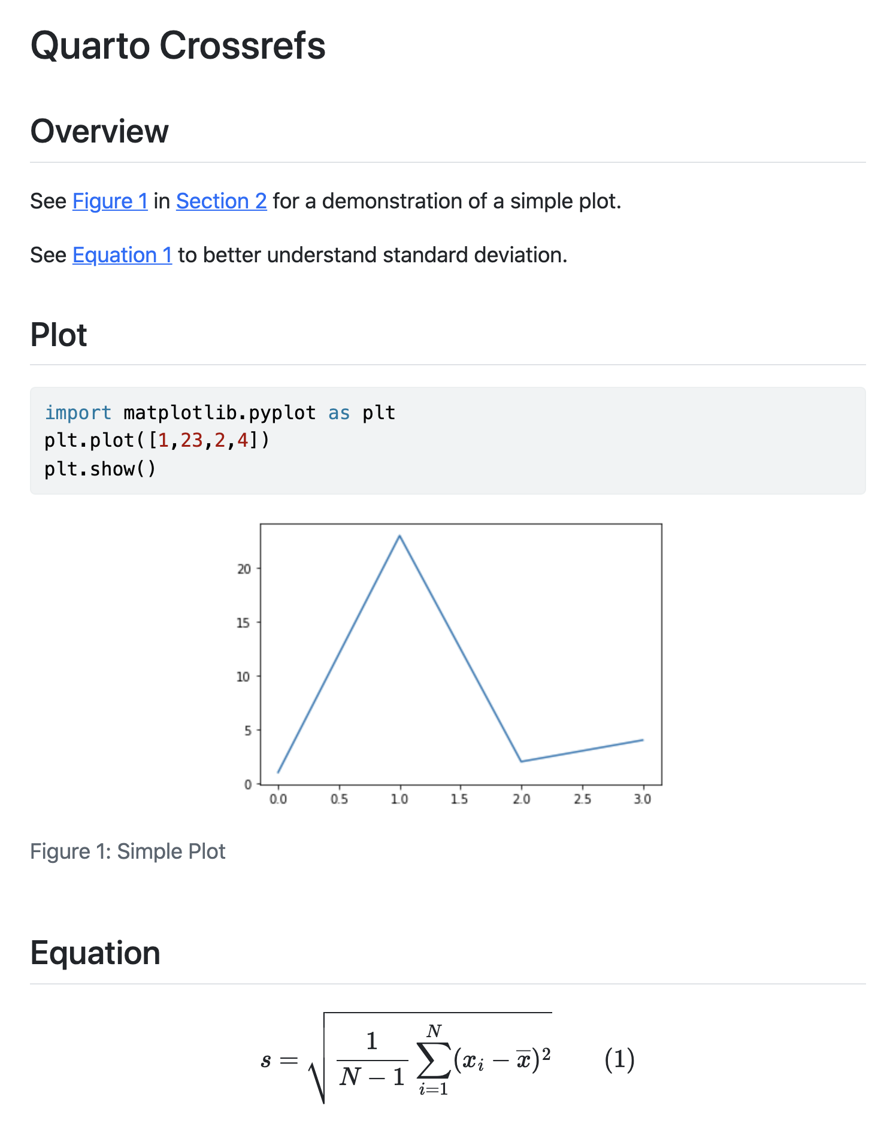Select the Overview section heading
The image size is (896, 1133).
pos(99,131)
